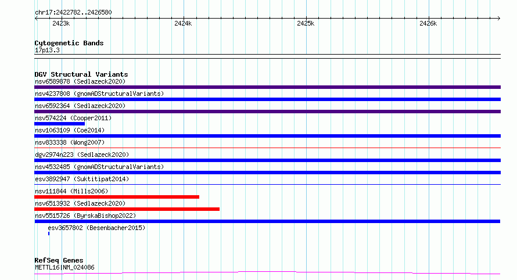Click the purple bar of nsv6589878
517x280 pixels.
click(267, 87)
